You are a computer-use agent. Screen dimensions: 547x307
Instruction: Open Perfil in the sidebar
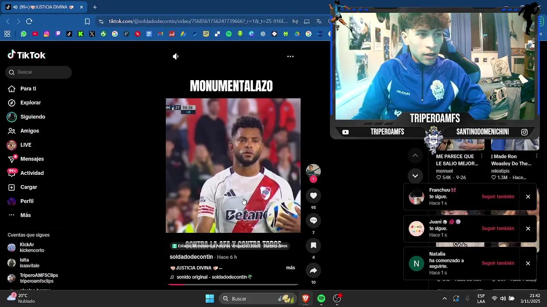pos(27,201)
